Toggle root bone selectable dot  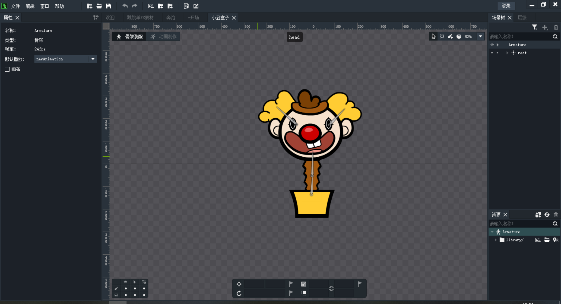pos(497,53)
